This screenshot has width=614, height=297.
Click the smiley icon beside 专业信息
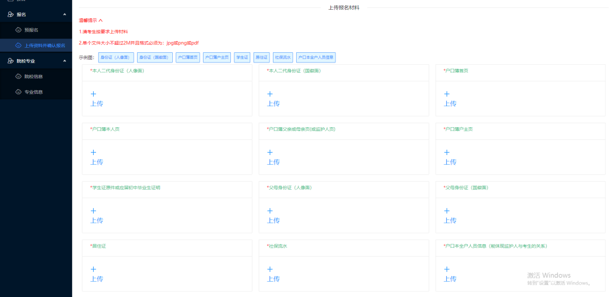(18, 91)
